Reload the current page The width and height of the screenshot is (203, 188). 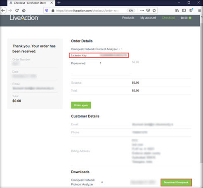click(x=17, y=10)
